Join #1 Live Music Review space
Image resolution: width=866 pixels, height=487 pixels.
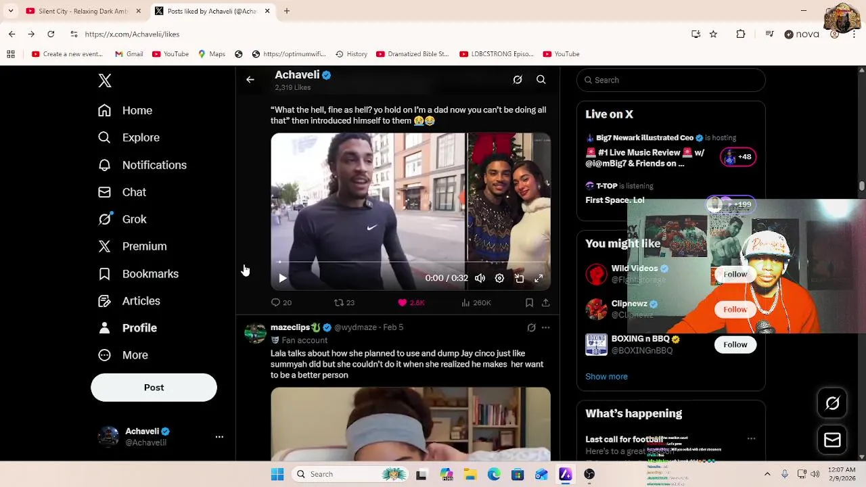click(x=644, y=158)
